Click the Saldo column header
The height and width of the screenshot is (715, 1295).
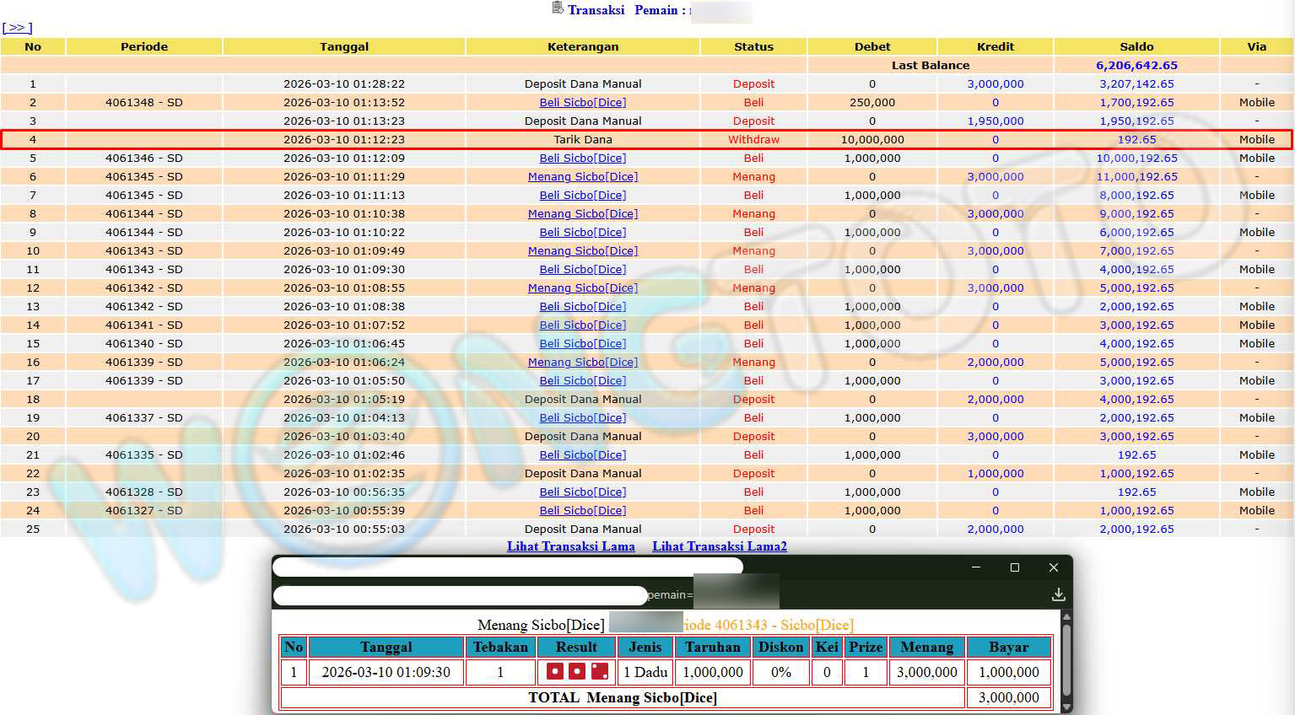coord(1136,46)
